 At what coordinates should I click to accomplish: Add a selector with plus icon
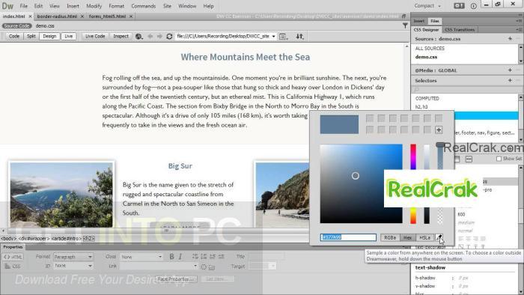pos(510,80)
